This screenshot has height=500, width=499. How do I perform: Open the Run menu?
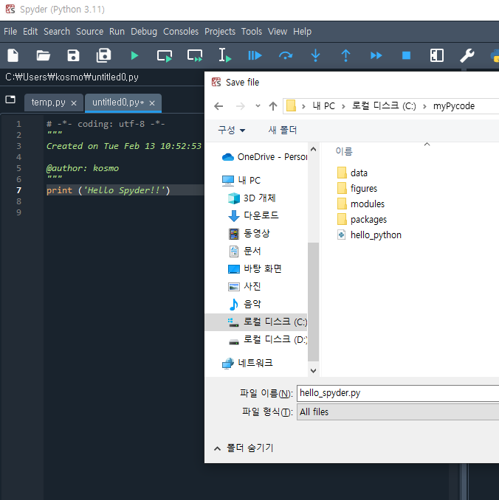(x=117, y=32)
